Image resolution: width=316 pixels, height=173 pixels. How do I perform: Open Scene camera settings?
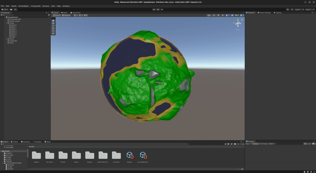(x=237, y=15)
